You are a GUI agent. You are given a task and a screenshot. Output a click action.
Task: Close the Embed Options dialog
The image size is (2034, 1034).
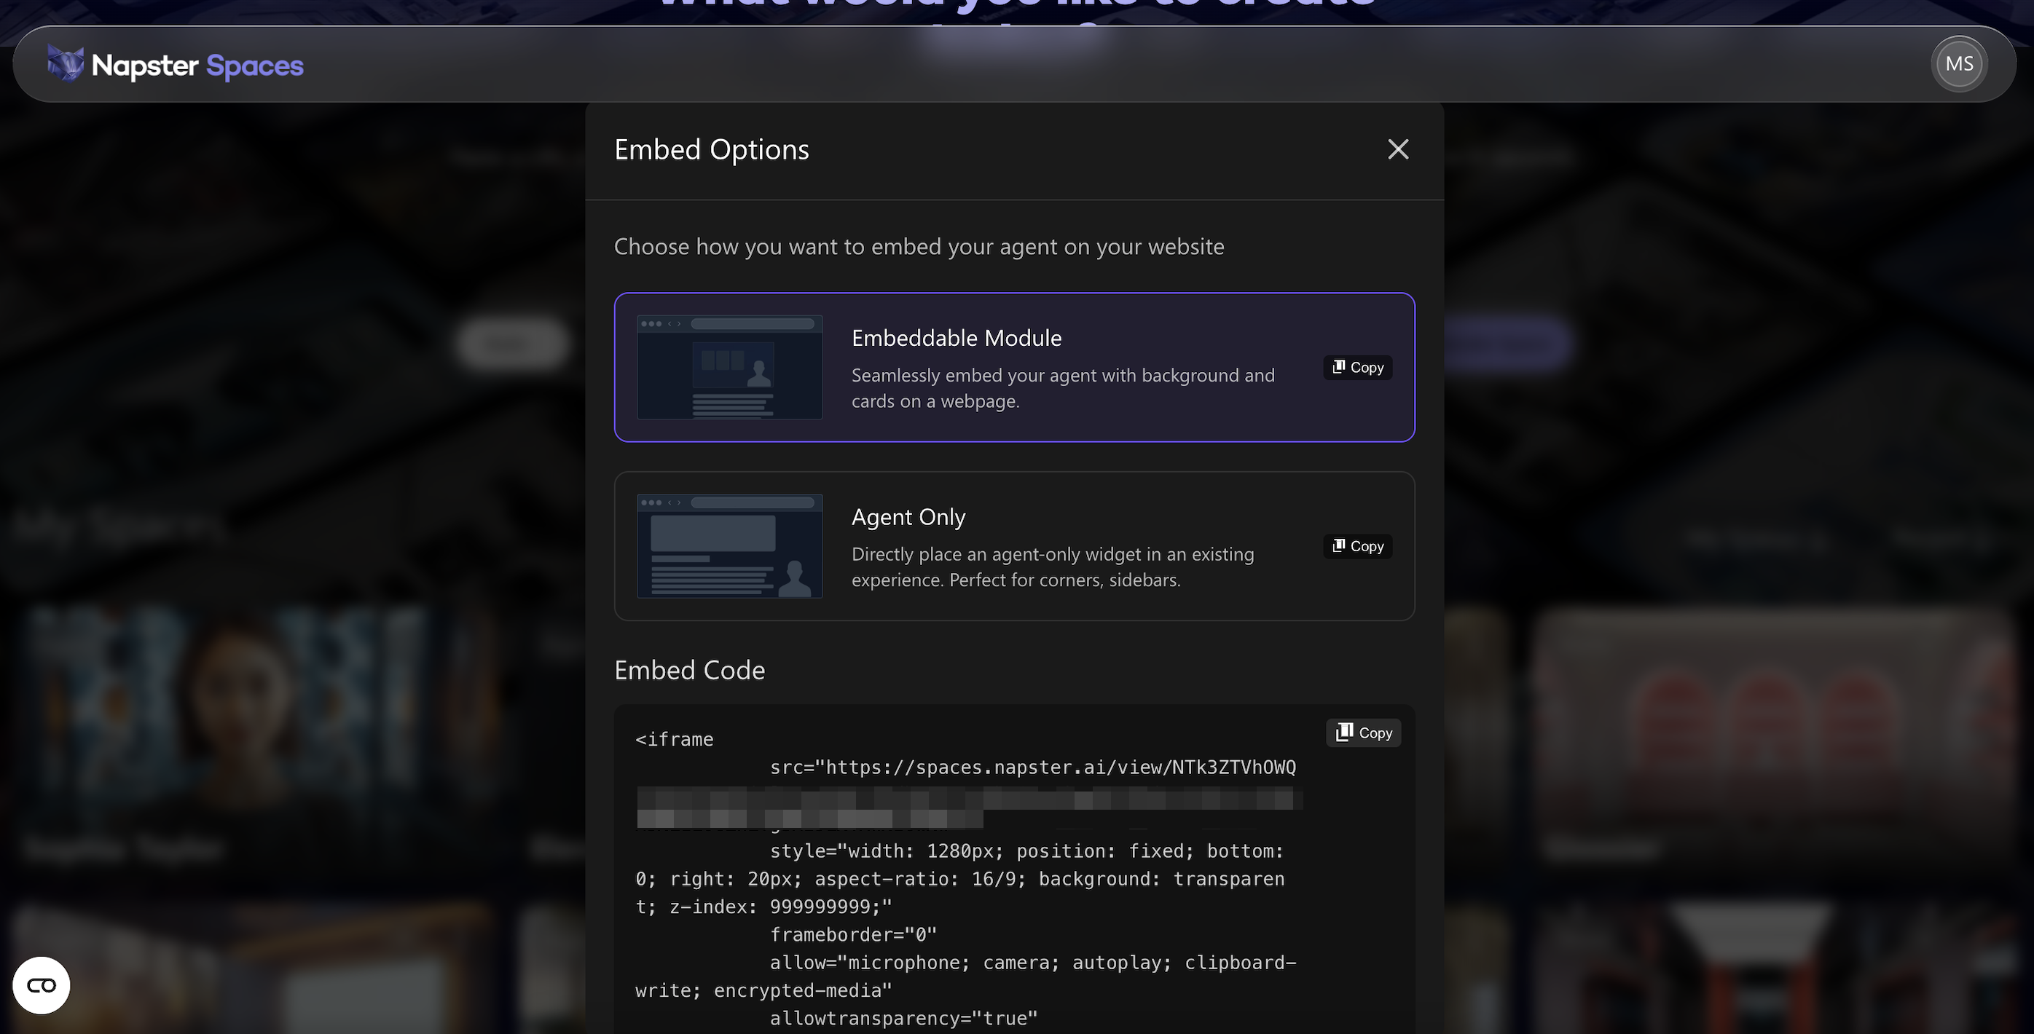point(1397,149)
